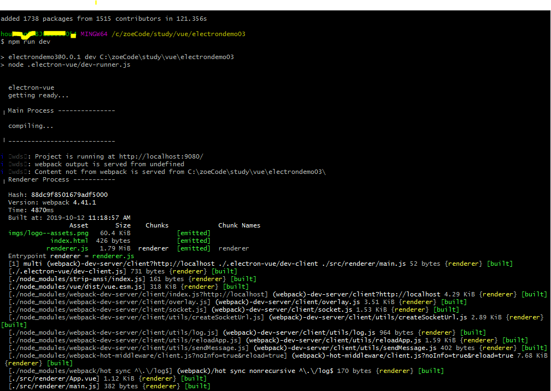Click the client/socket.js module path in brackets

pyautogui.click(x=108, y=310)
